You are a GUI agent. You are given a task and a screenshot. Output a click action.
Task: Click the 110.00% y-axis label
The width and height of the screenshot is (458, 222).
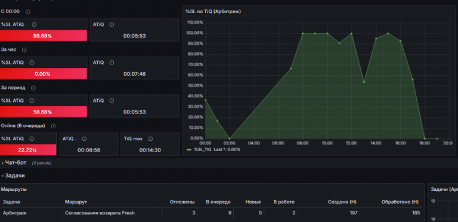[x=194, y=23]
